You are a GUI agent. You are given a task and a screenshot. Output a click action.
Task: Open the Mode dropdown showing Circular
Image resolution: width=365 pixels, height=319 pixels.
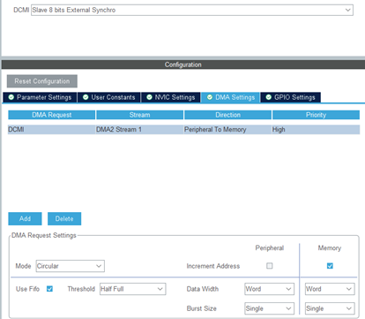pos(71,266)
